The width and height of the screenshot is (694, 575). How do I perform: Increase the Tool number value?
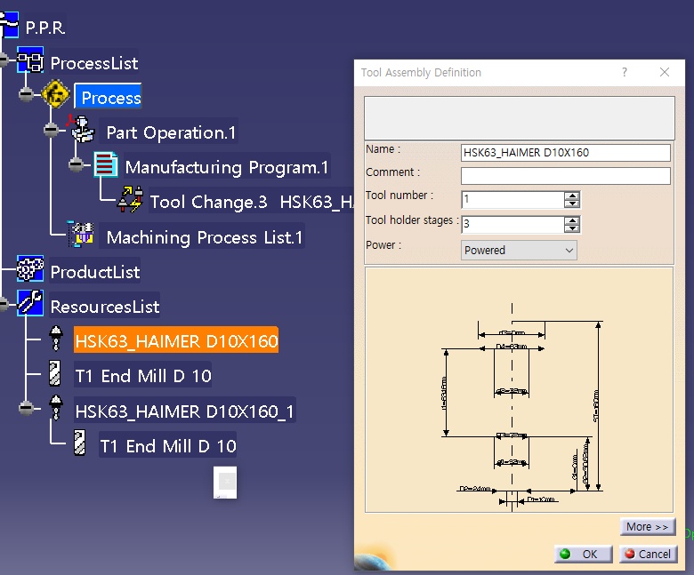[572, 196]
